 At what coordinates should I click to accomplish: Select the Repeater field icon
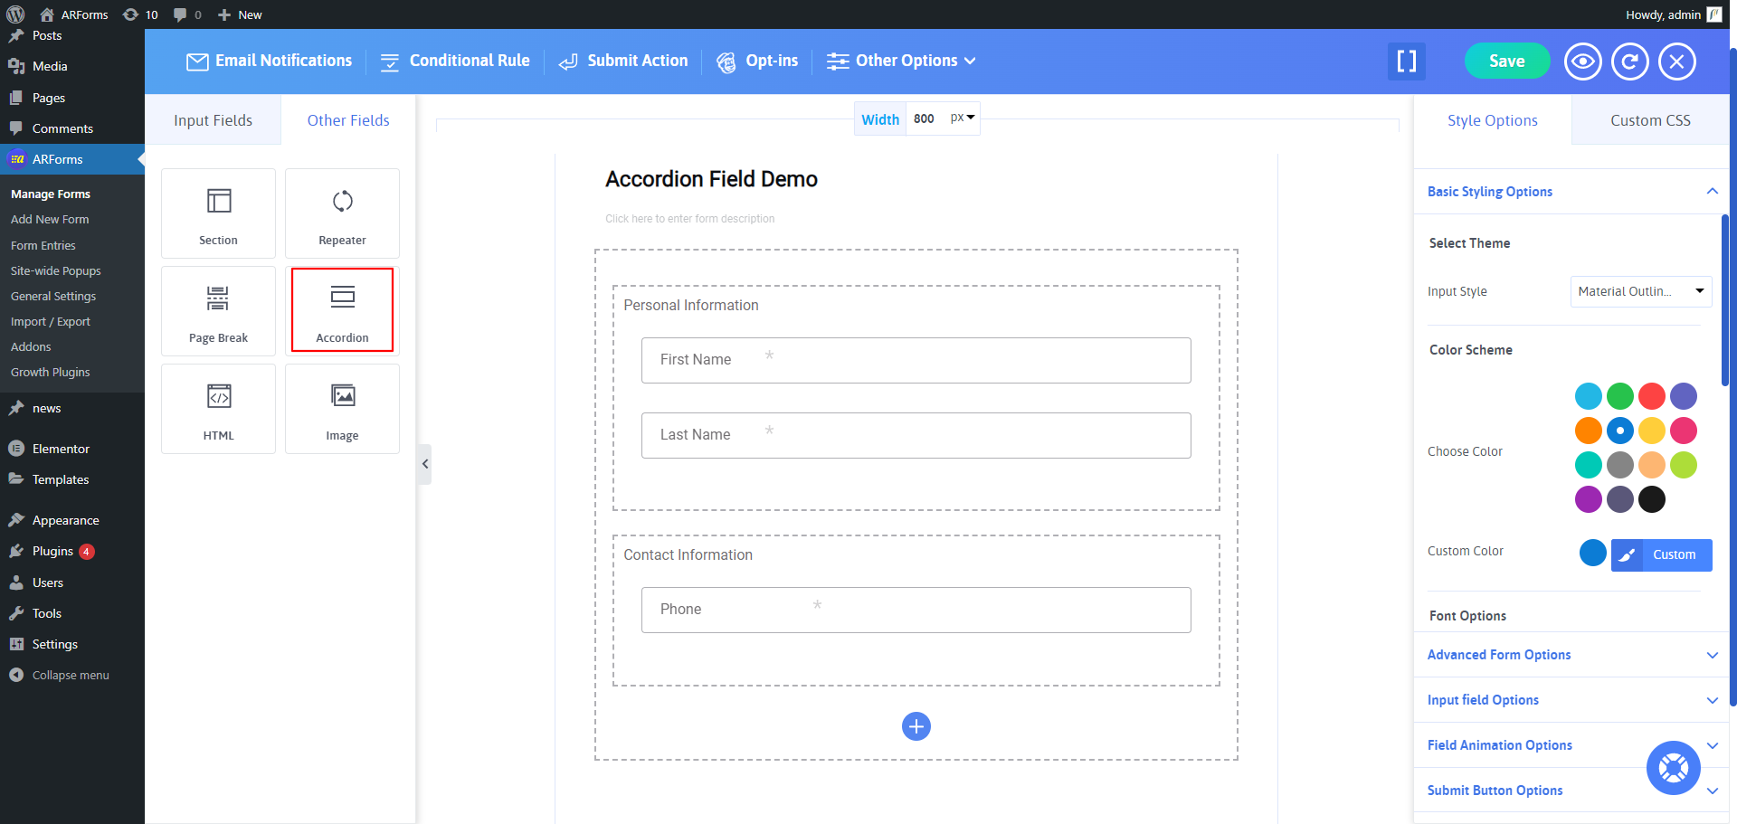pos(342,213)
